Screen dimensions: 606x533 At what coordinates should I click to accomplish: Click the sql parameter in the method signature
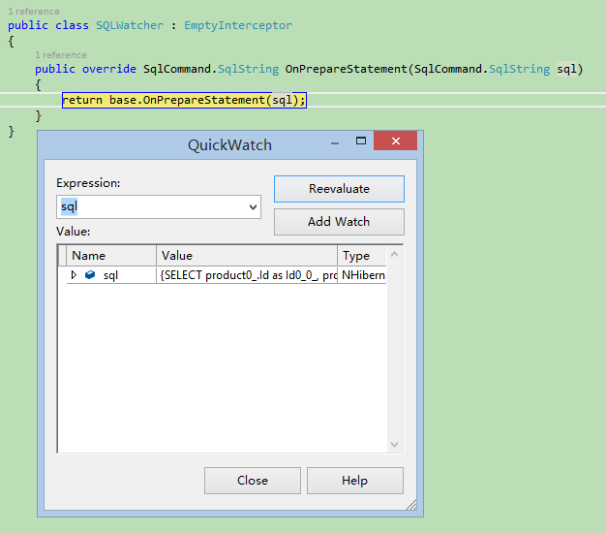[566, 69]
